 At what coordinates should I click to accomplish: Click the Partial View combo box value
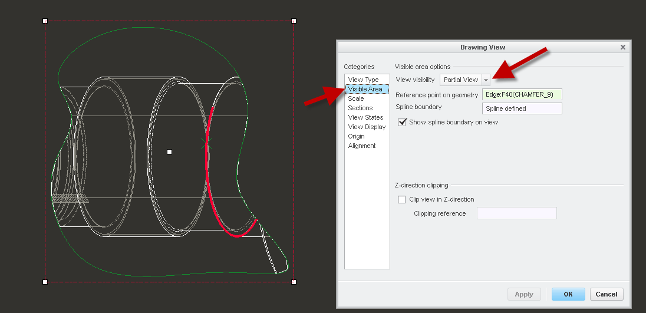click(x=460, y=80)
